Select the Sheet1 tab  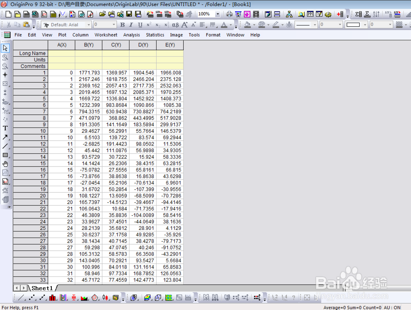[x=42, y=288]
